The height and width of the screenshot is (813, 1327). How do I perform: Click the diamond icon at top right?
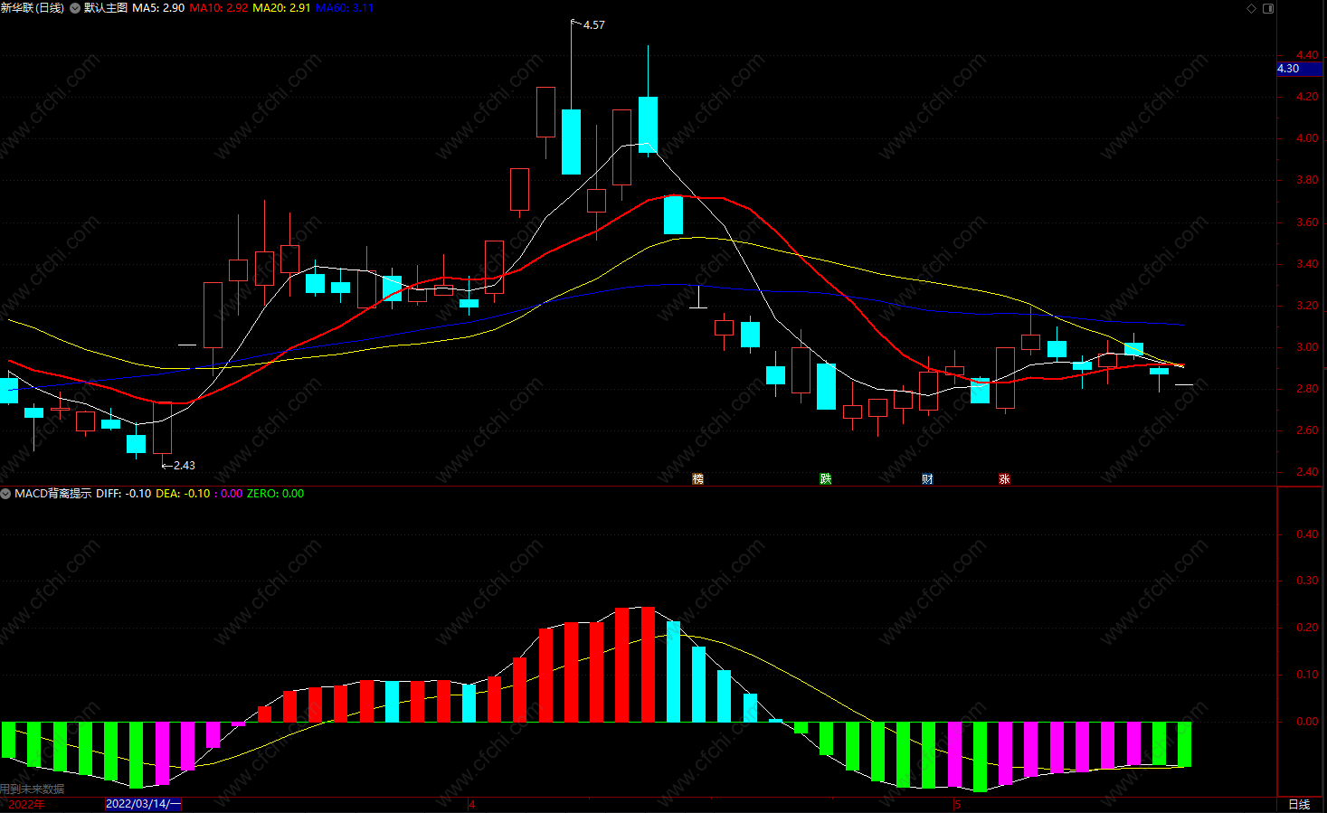1252,8
